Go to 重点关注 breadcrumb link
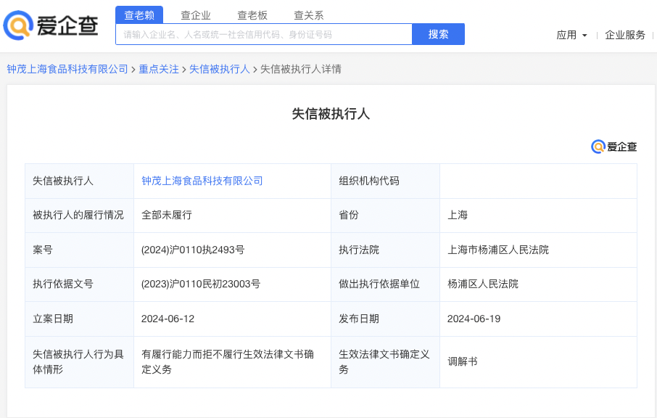The width and height of the screenshot is (657, 418). 159,69
